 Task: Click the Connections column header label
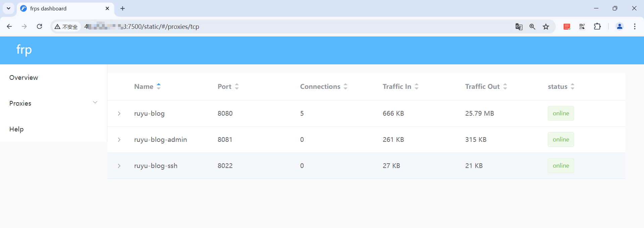tap(320, 87)
